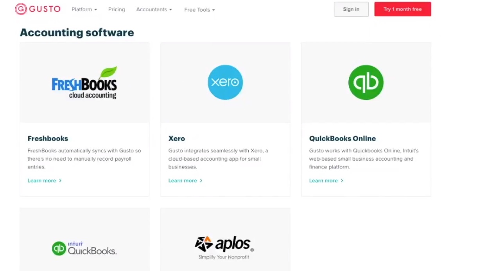Click the Gusto works with Quickbooks Online text
479x271 pixels.
point(364,159)
